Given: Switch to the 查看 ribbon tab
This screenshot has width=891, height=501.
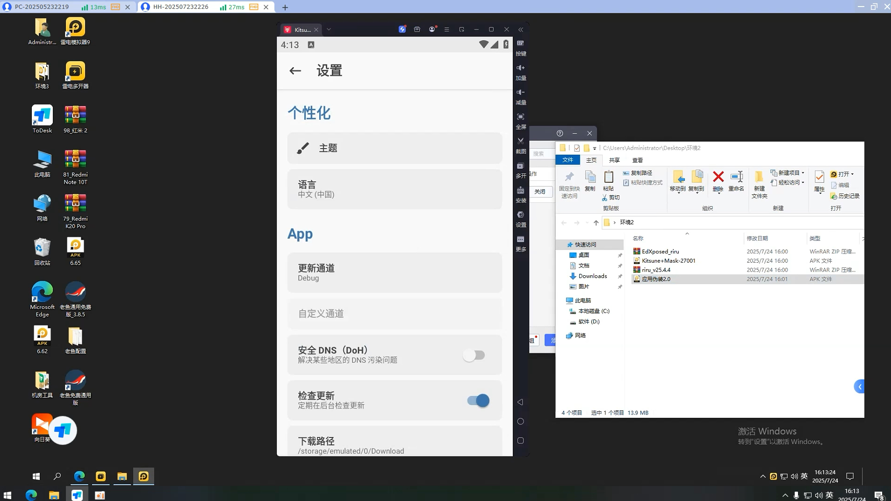Looking at the screenshot, I should pos(638,160).
